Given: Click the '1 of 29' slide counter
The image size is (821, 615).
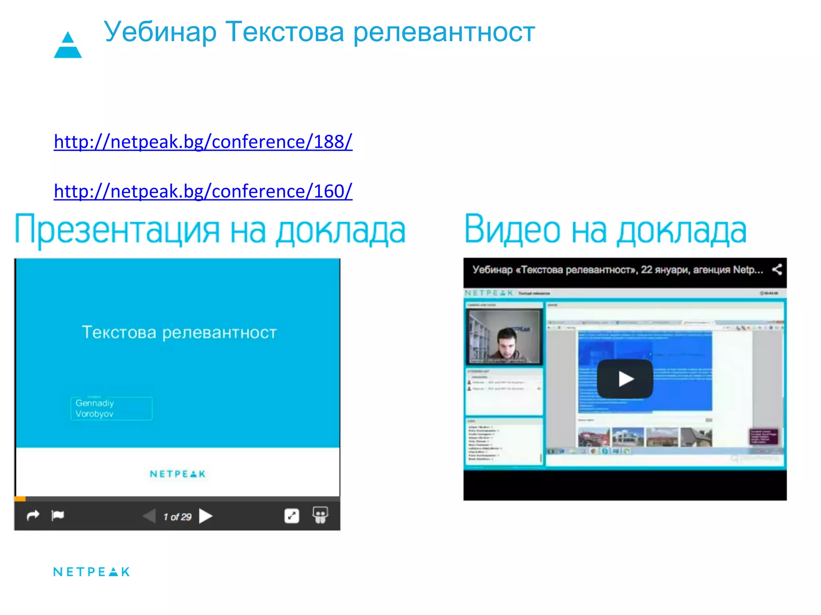Looking at the screenshot, I should tap(177, 517).
